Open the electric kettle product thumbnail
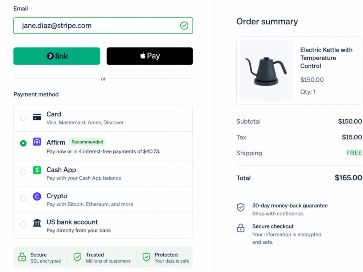Image resolution: width=363 pixels, height=272 pixels. pyautogui.click(x=266, y=71)
